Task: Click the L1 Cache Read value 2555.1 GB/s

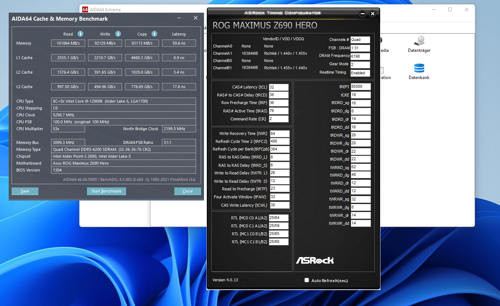Action: pos(68,58)
